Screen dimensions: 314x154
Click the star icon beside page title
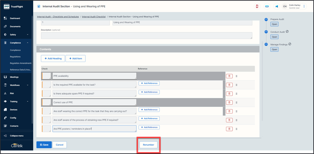coord(39,6)
